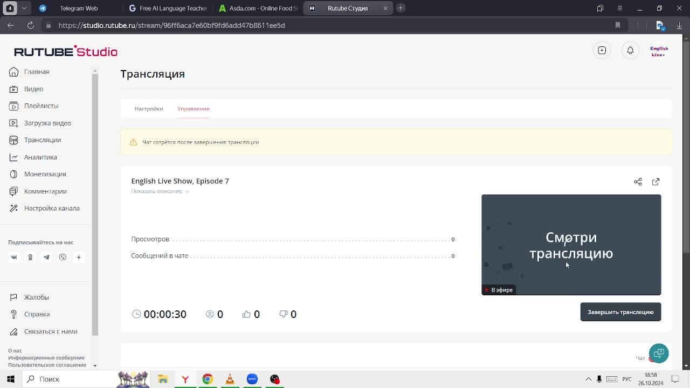
Task: Click the thumbs-up likes icon
Action: tap(246, 314)
